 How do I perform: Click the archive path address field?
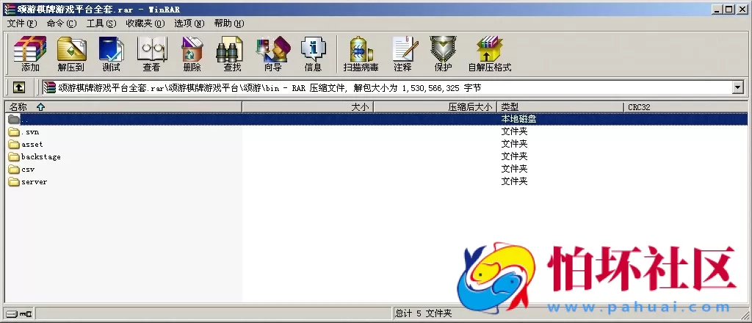[x=387, y=87]
